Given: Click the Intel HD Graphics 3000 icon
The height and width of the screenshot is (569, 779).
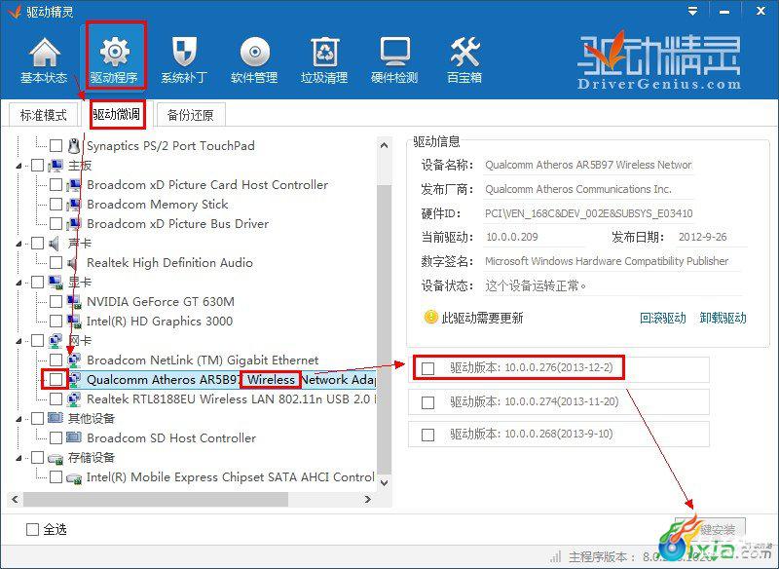Looking at the screenshot, I should tap(74, 321).
